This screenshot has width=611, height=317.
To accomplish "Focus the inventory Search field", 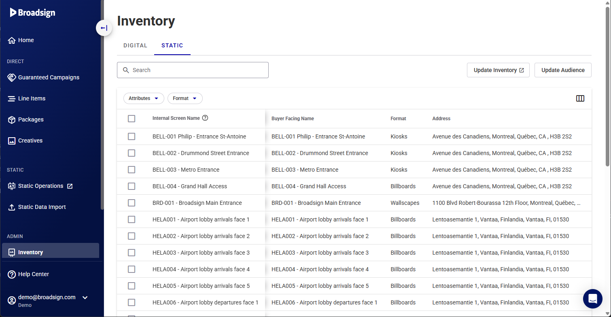I will click(x=193, y=70).
